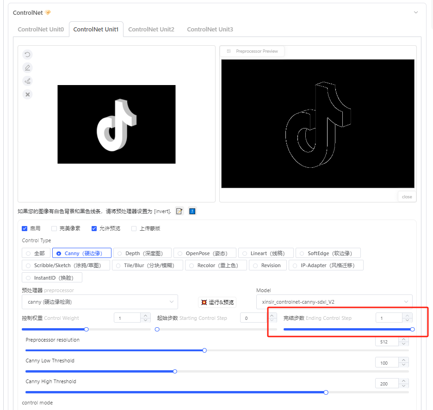Decrease Control Weight with the down arrow
This screenshot has width=433, height=410.
146,320
